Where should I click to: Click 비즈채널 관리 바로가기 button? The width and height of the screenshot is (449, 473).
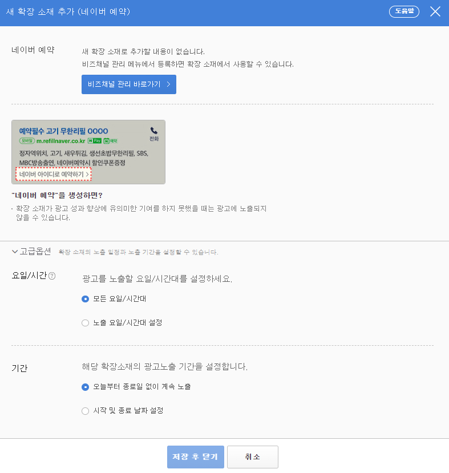coord(129,84)
